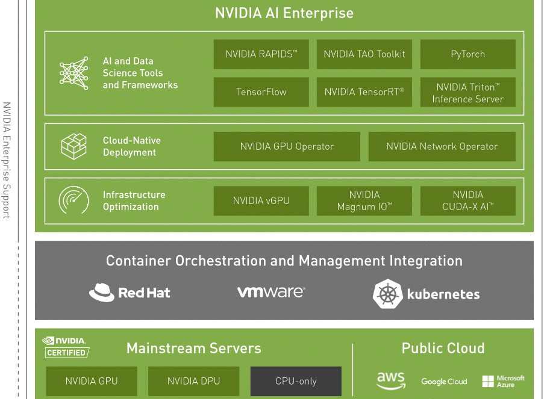Screen dimensions: 544x399
Task: Click AI and Data Science Tools and Frameworks label
Action: click(x=140, y=73)
